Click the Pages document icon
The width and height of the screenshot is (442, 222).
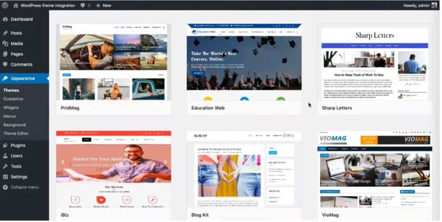(x=5, y=54)
